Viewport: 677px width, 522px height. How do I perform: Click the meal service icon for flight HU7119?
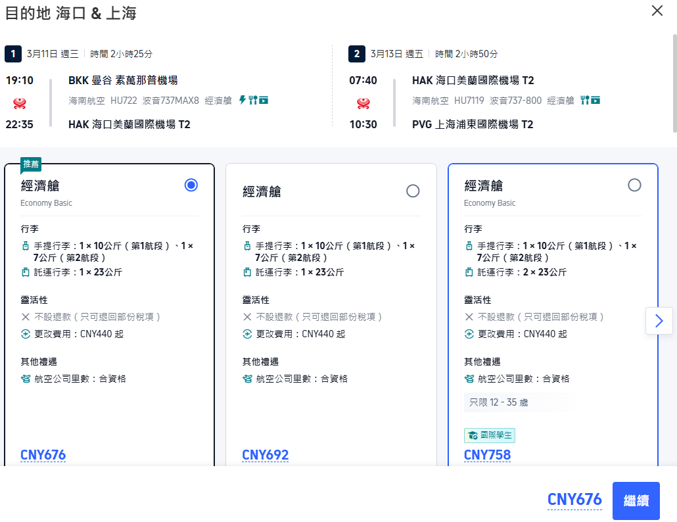(584, 100)
